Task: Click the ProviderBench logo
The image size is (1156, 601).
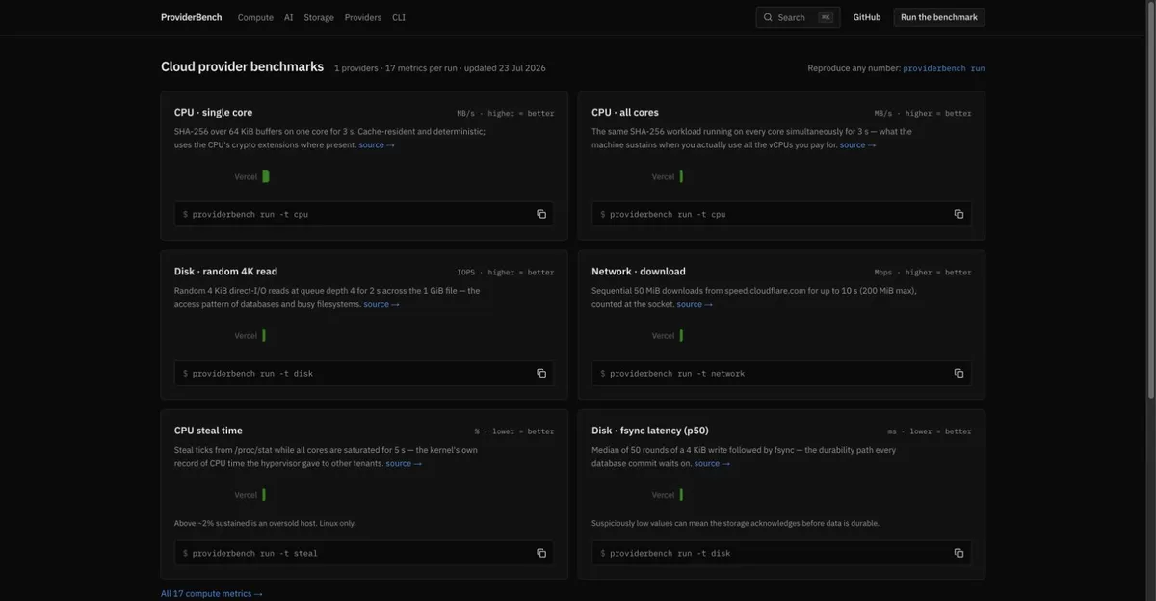Action: tap(191, 17)
